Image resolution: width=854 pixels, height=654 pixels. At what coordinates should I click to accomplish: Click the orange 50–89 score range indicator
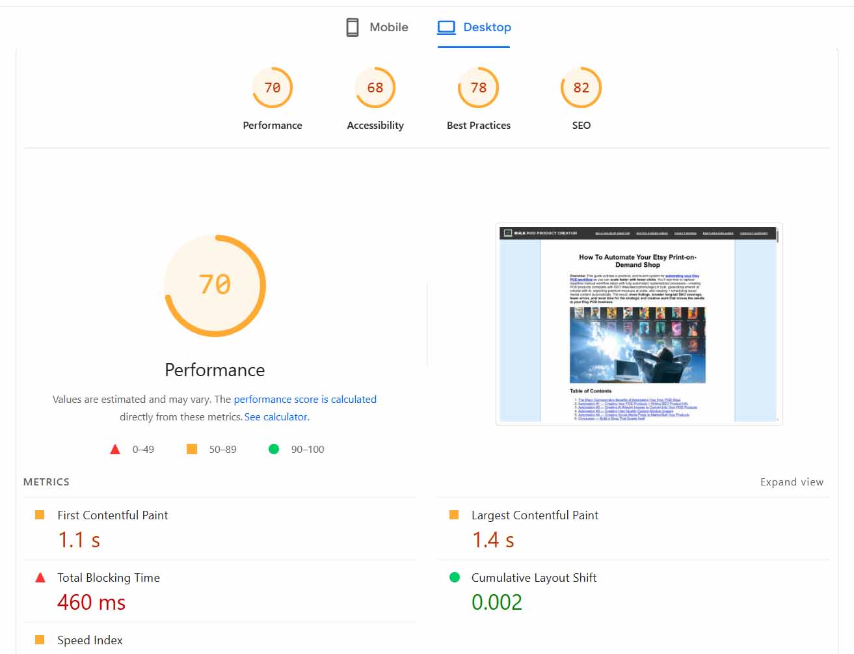click(192, 448)
